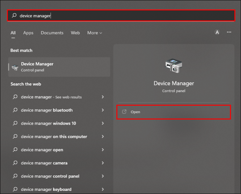
Task: Expand arrow for 'device manager on this computer'
Action: pyautogui.click(x=103, y=136)
